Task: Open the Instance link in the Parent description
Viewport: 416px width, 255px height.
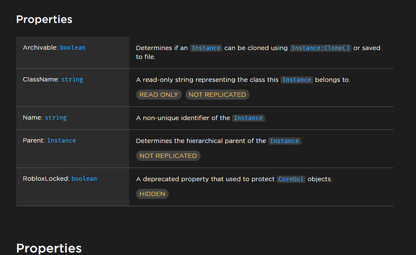Action: point(284,141)
